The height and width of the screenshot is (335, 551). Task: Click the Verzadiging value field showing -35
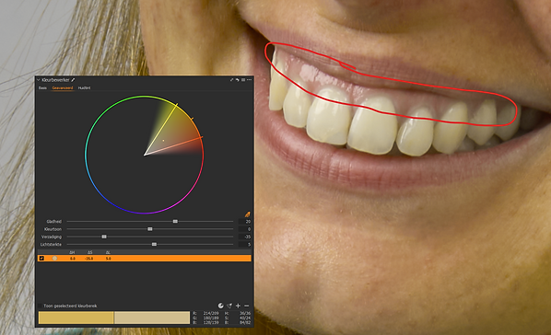coord(244,237)
